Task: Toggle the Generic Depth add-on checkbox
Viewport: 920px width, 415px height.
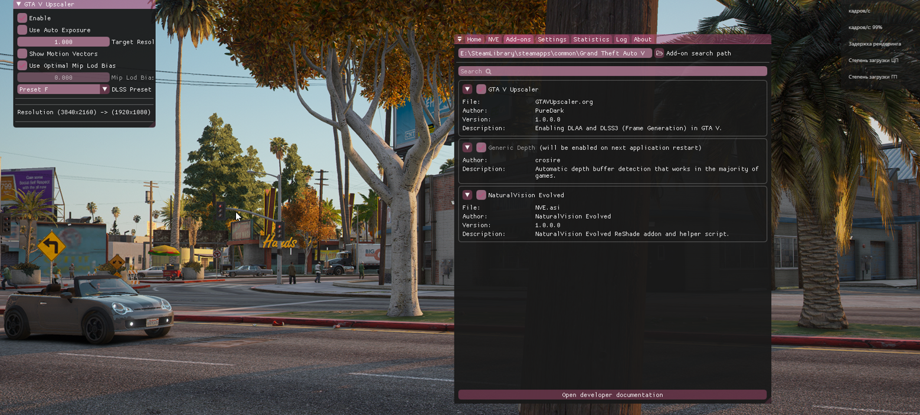Action: [482, 148]
